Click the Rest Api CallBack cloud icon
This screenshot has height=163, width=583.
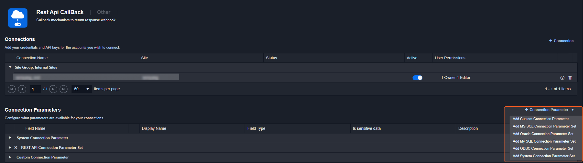[x=18, y=18]
